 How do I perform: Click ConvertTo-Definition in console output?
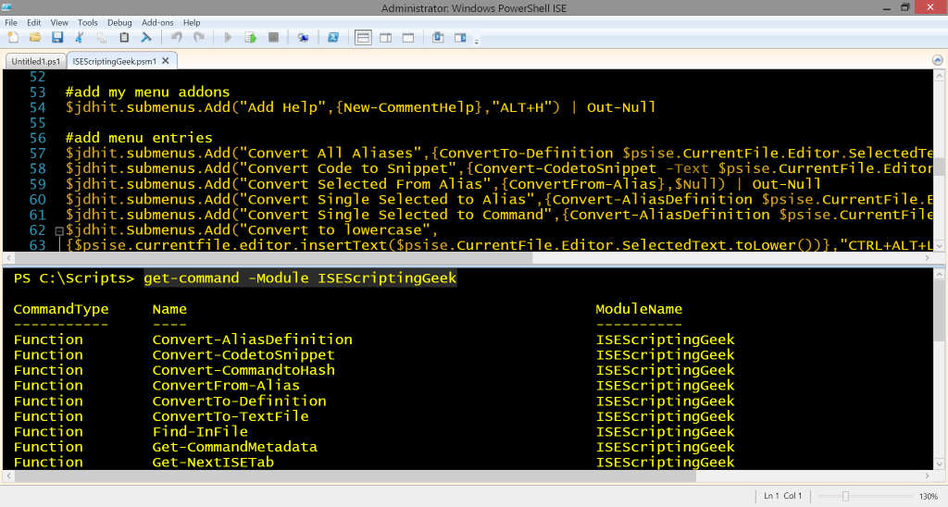[x=239, y=401]
